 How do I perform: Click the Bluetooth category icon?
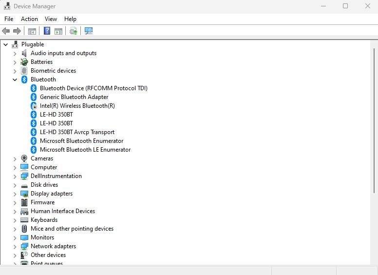(24, 79)
